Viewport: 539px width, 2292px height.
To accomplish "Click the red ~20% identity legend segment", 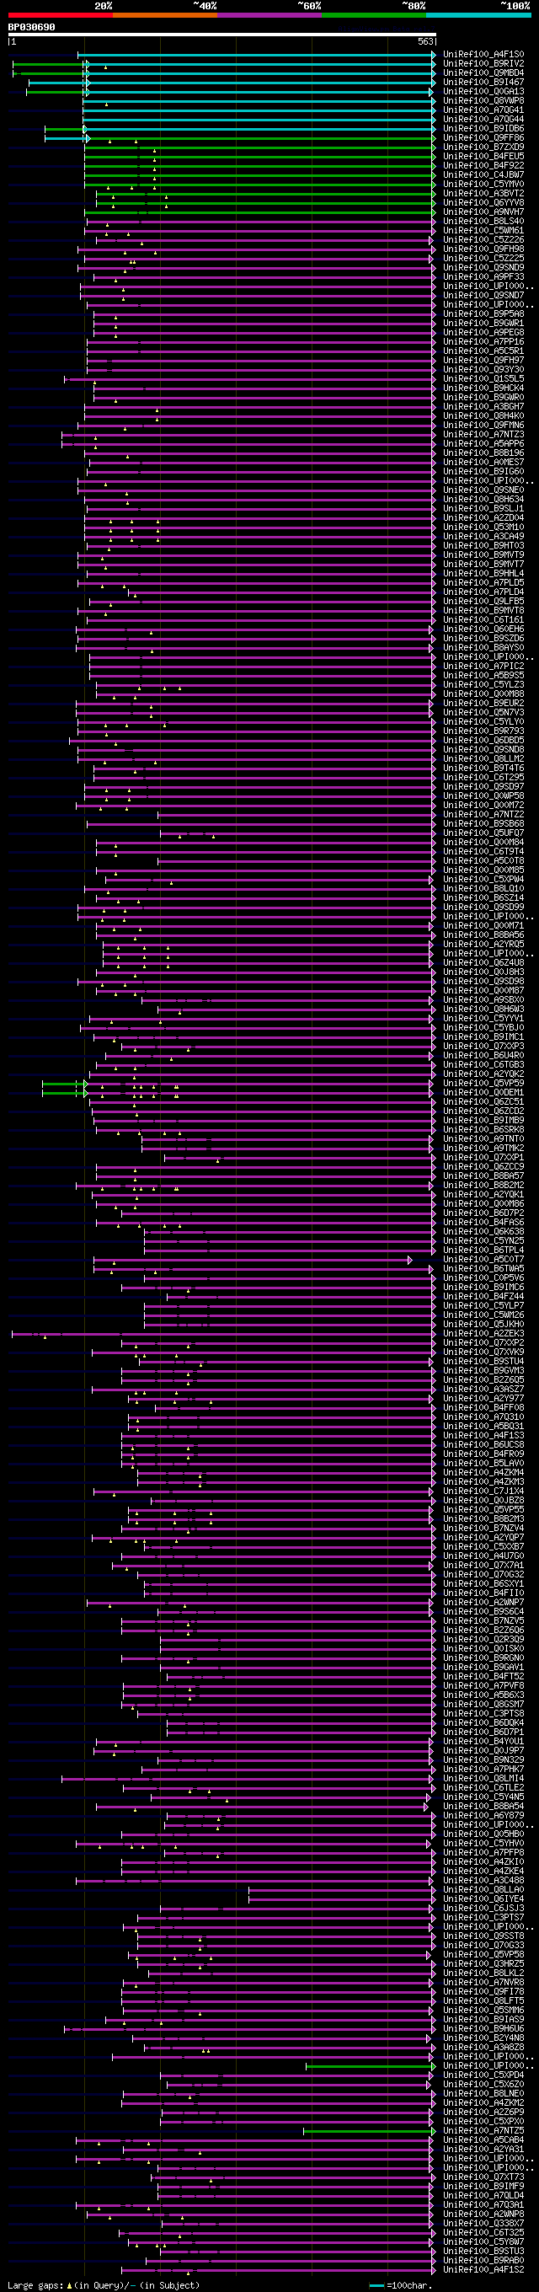I will [61, 15].
